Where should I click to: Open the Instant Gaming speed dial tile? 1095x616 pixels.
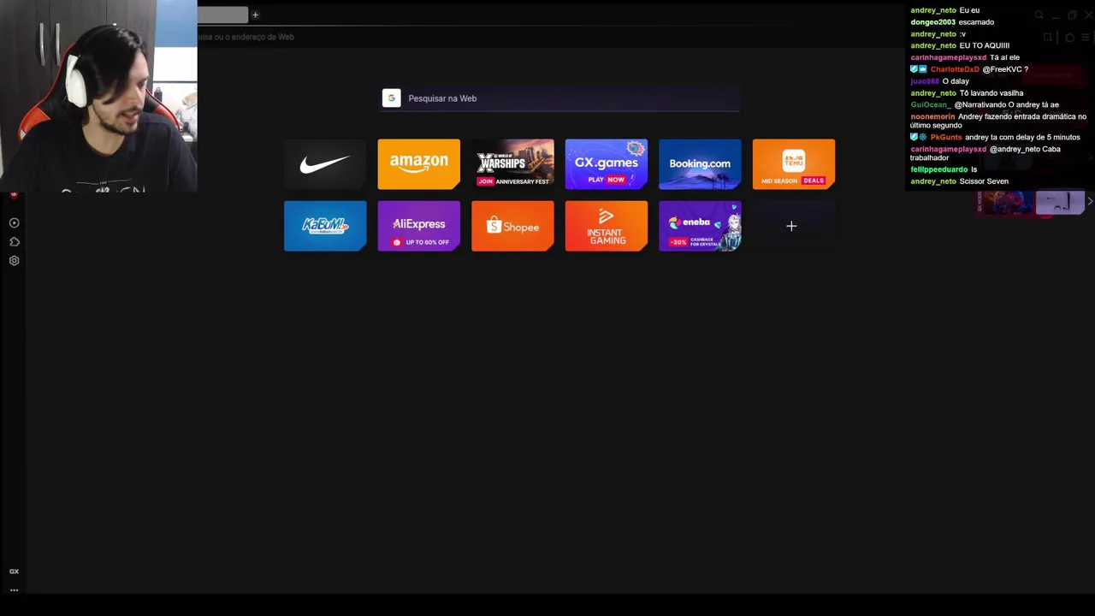607,226
